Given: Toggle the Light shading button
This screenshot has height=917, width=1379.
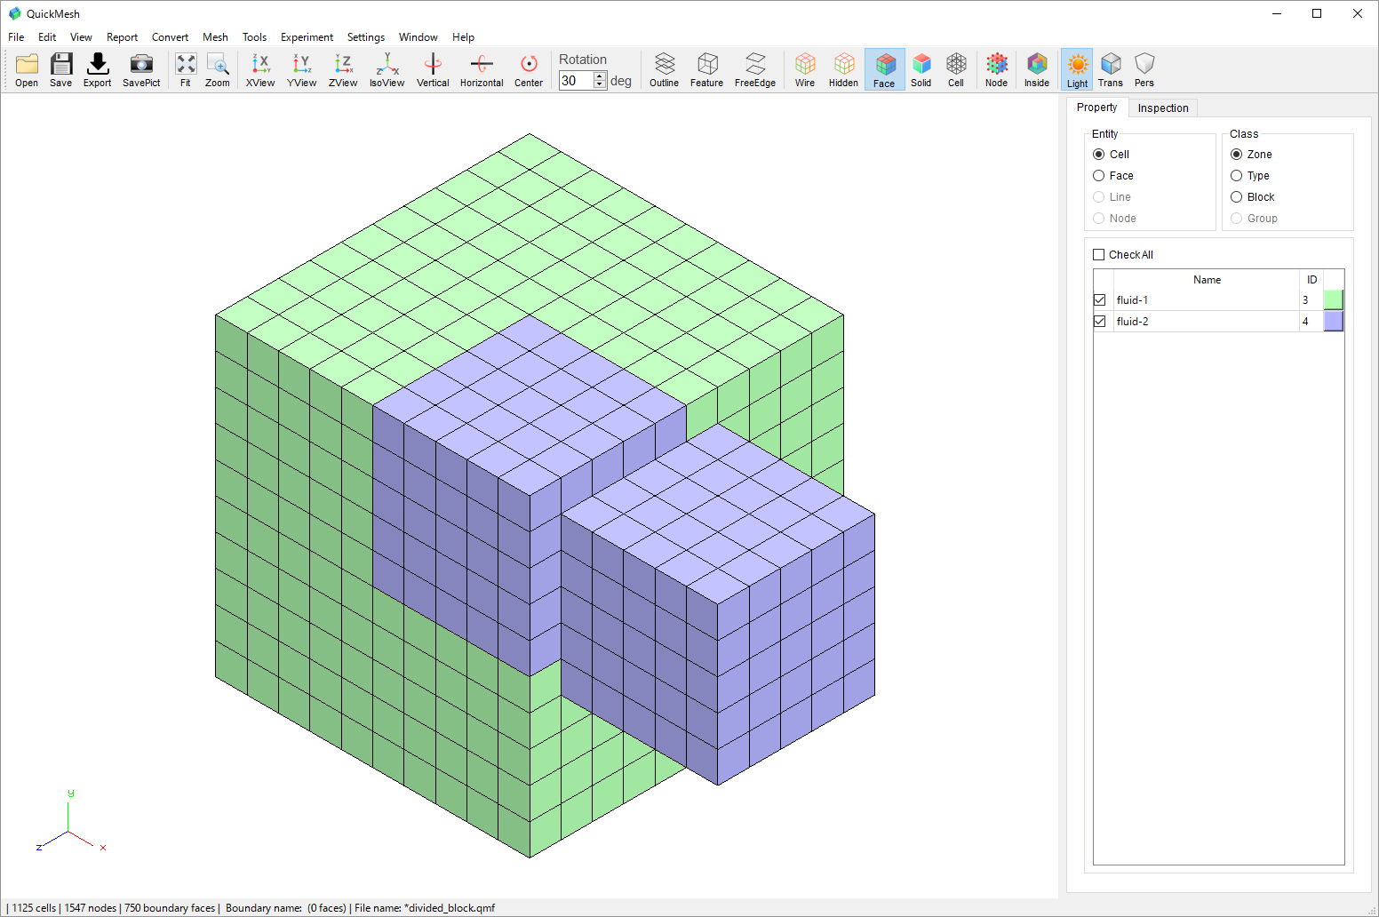Looking at the screenshot, I should [1077, 69].
